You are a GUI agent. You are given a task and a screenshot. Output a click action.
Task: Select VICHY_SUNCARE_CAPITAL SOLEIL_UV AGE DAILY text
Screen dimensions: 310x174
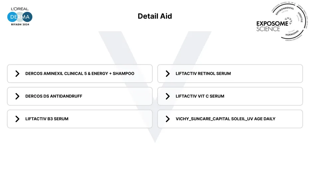click(226, 119)
